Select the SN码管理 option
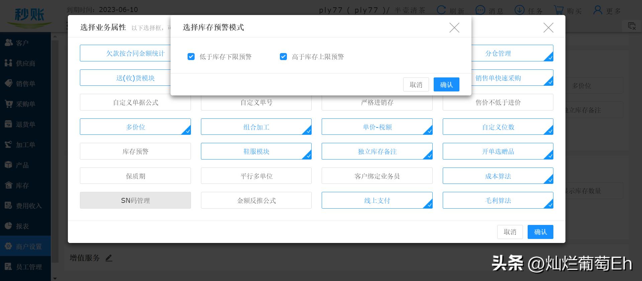 (x=135, y=200)
